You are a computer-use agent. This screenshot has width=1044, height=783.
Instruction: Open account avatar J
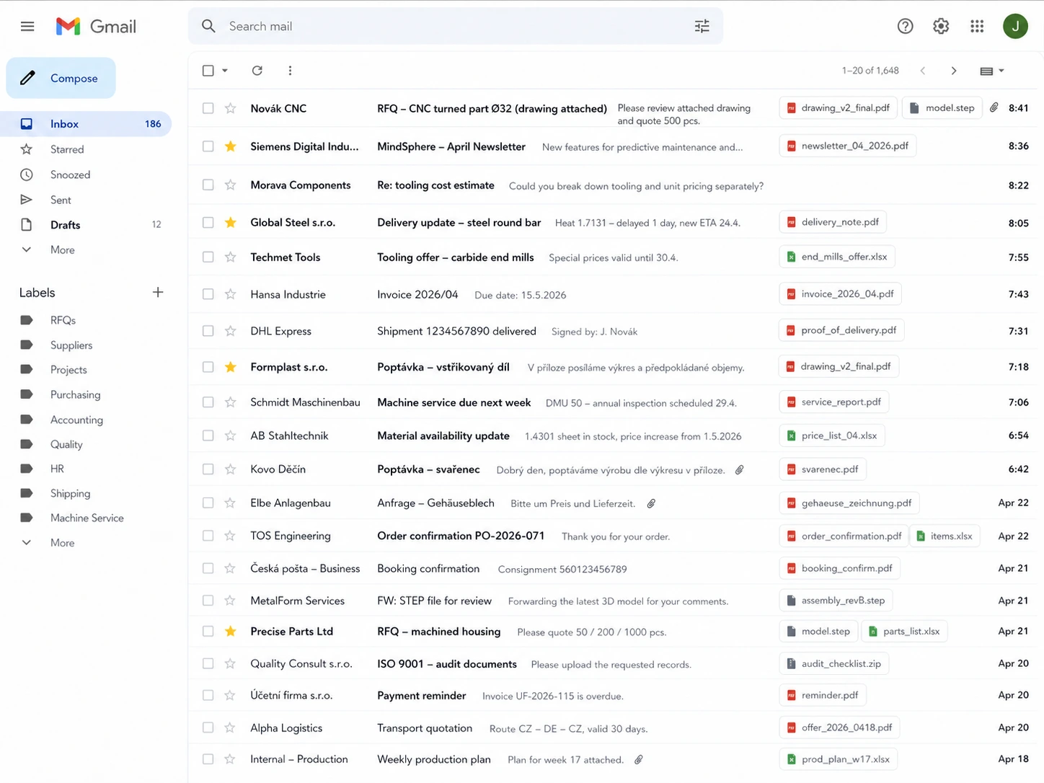(x=1015, y=26)
